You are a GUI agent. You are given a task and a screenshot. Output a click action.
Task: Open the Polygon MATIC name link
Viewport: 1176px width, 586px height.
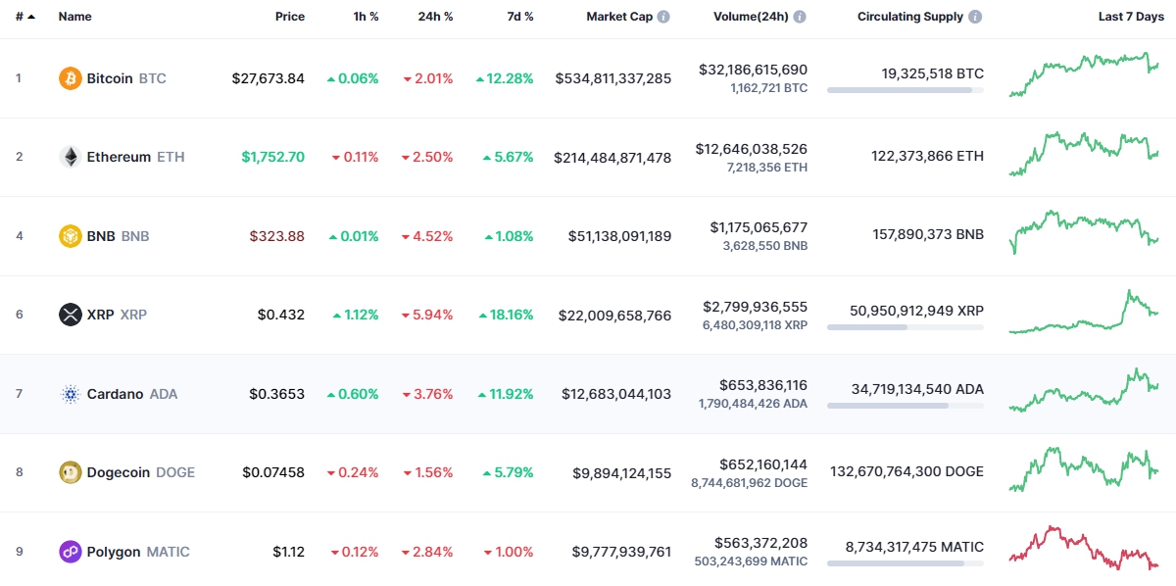[x=138, y=552]
